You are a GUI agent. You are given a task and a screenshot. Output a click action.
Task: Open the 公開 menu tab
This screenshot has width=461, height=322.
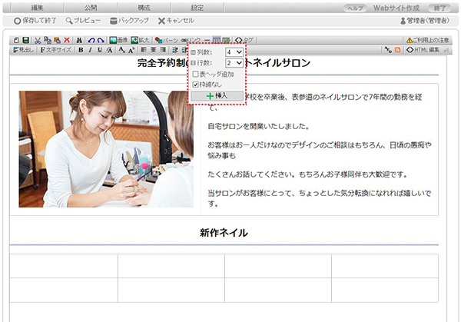tap(91, 8)
